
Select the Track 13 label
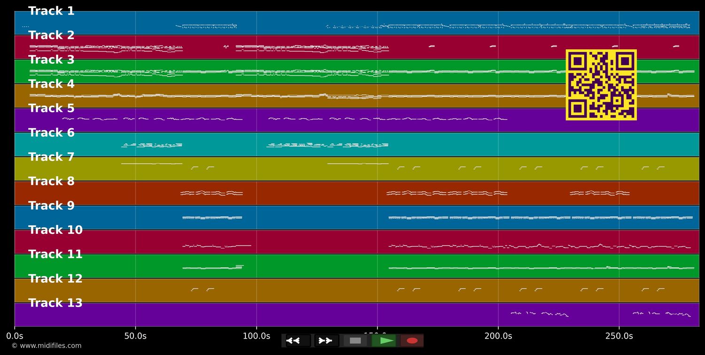click(55, 303)
